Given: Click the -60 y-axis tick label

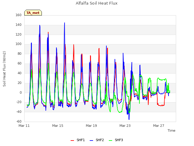Looking at the screenshot, I should point(19,122).
